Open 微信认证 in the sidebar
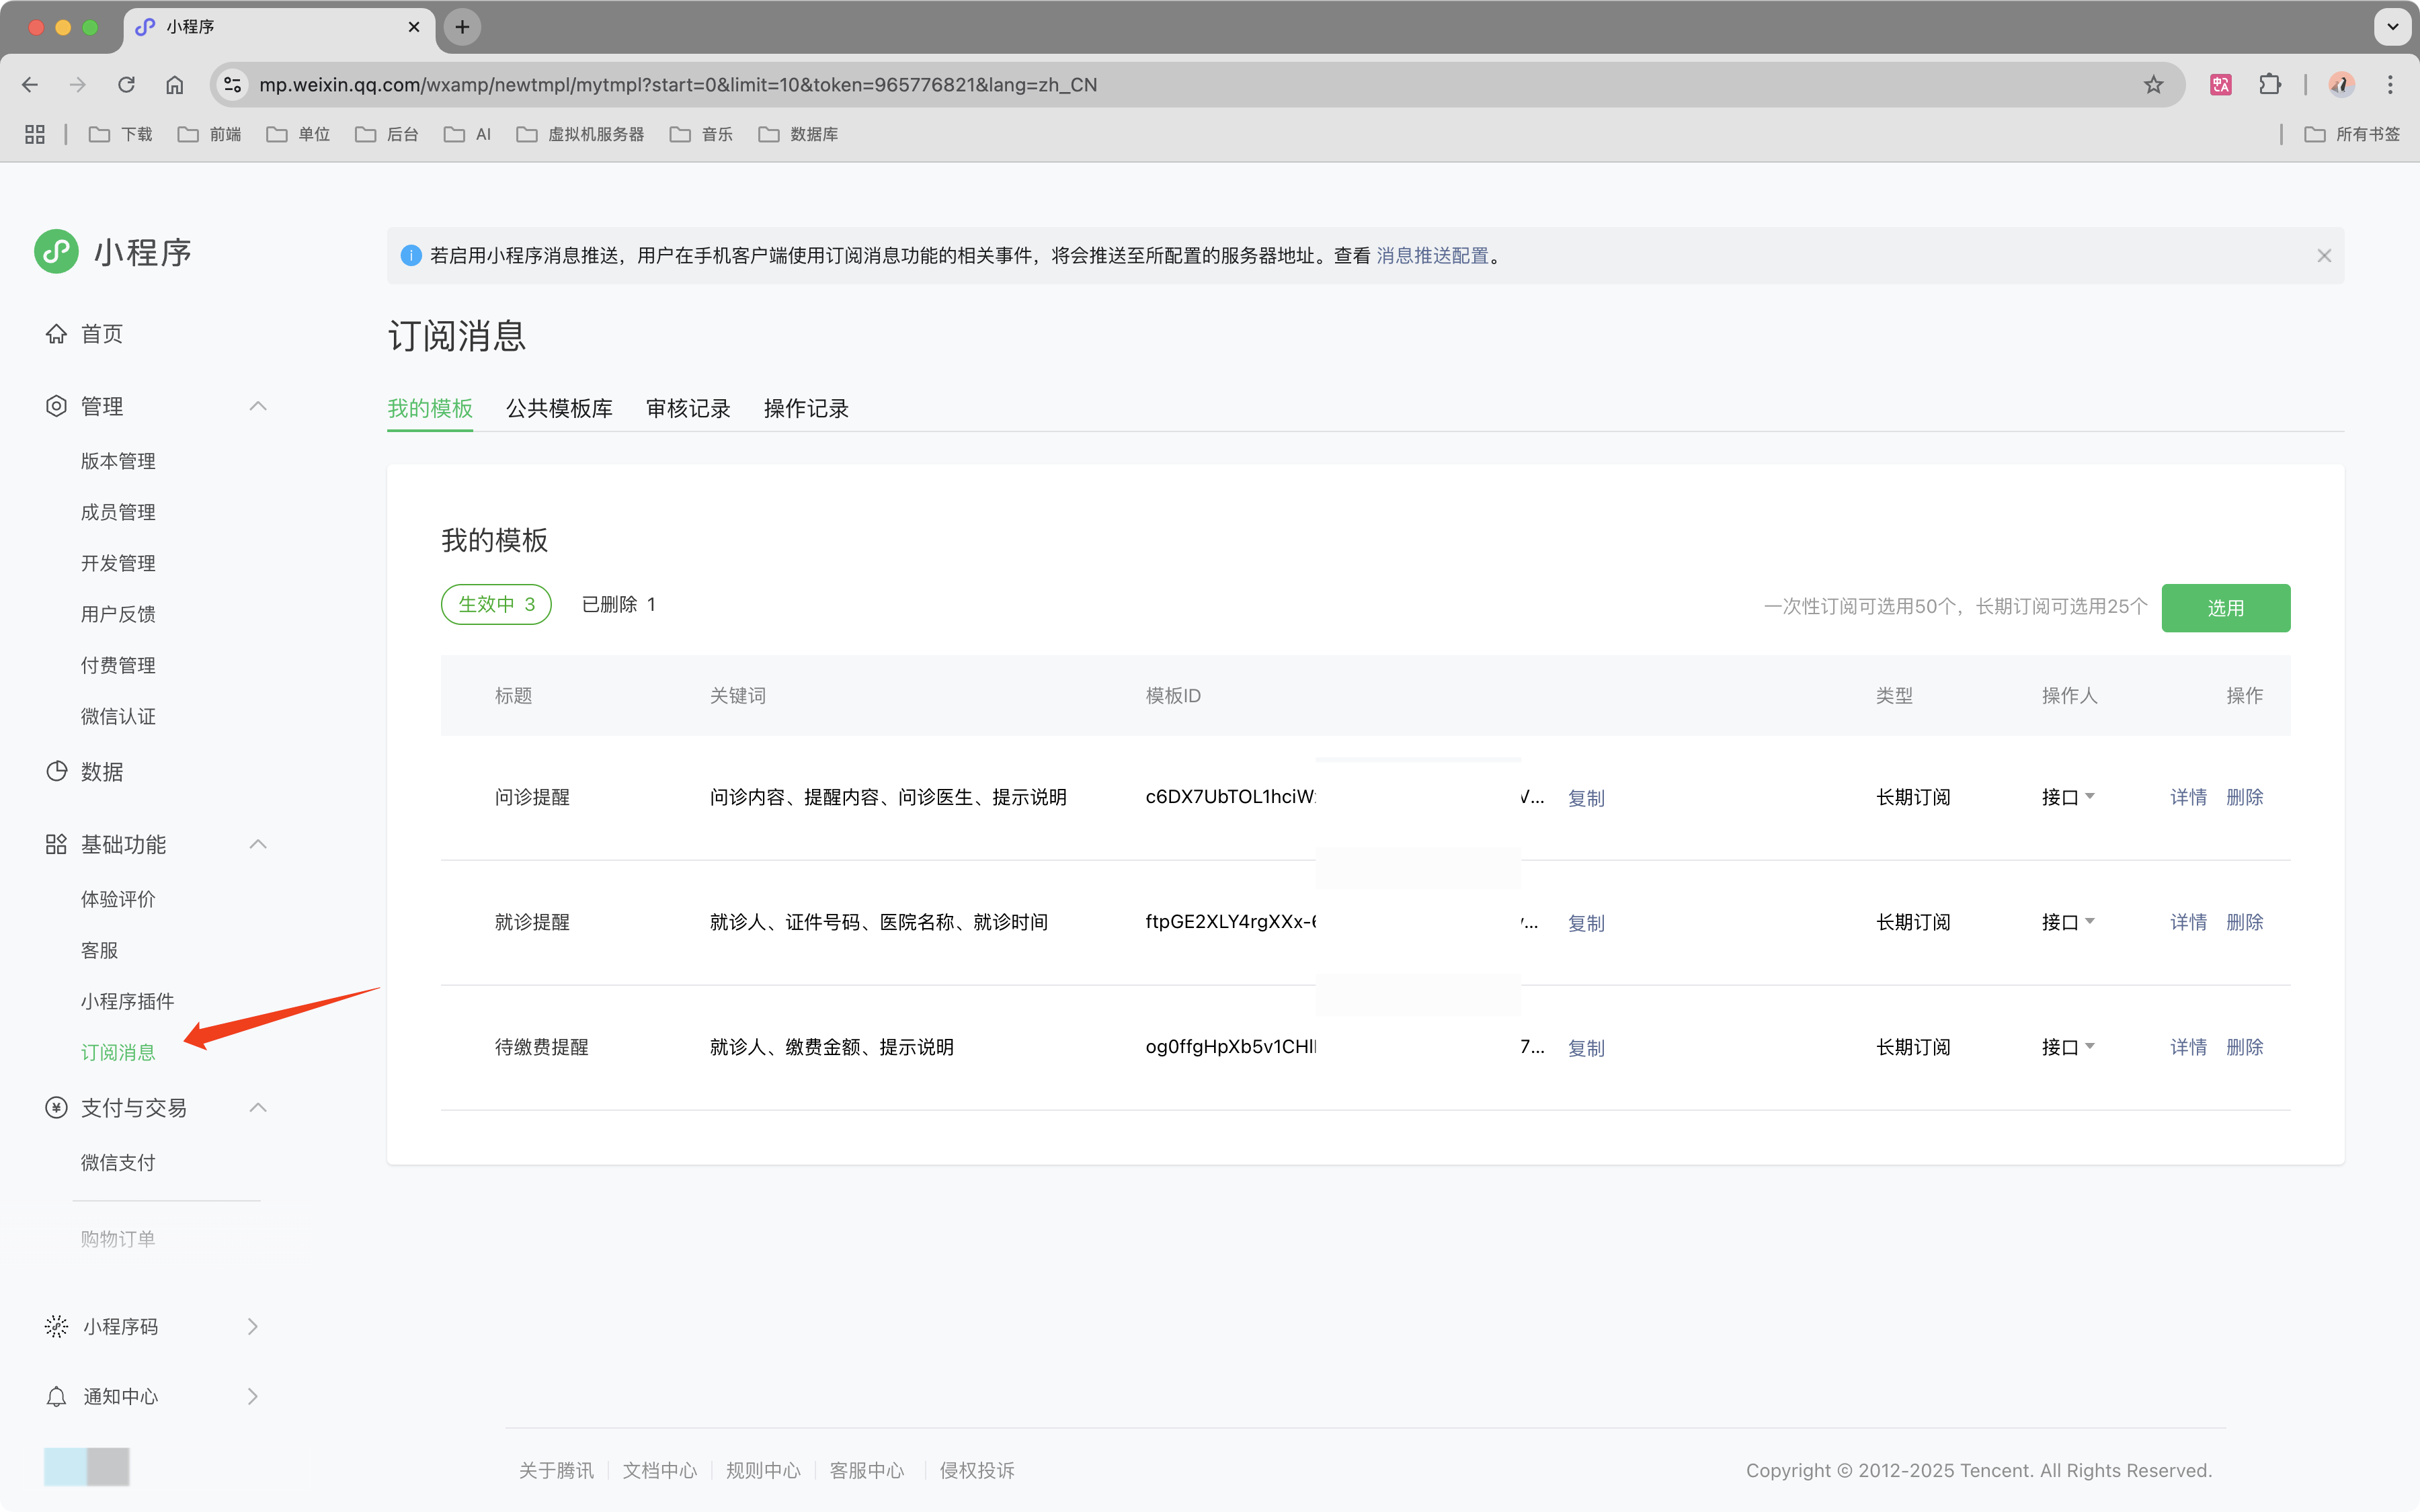Screen dimensions: 2420x1512 pos(118,716)
